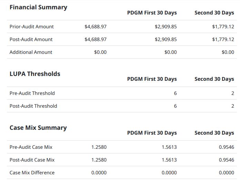Click the Additional Amount row label

pyautogui.click(x=31, y=52)
